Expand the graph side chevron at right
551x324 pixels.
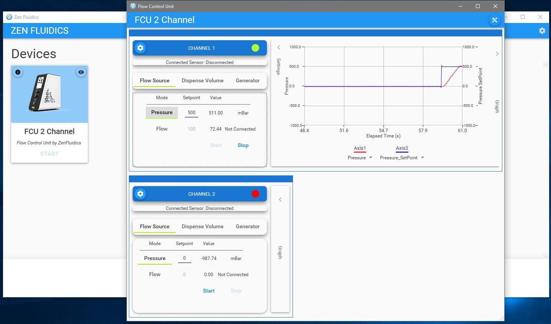(497, 54)
